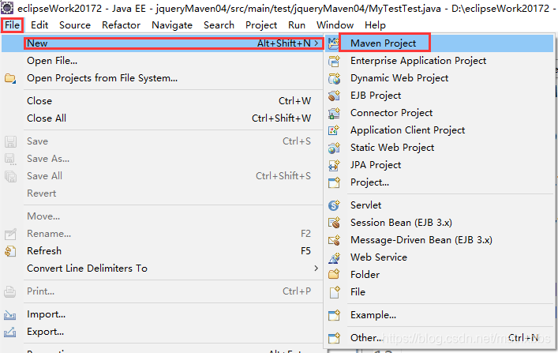The height and width of the screenshot is (353, 558).
Task: Click the Open Projects folder icon
Action: pos(10,78)
